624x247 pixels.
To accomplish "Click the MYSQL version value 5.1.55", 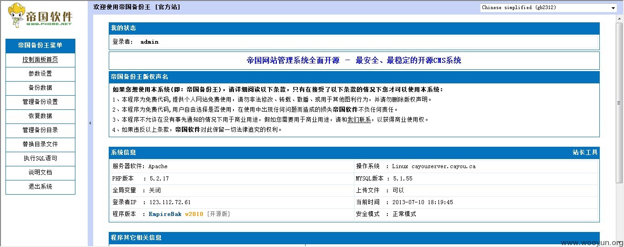I will tap(402, 179).
